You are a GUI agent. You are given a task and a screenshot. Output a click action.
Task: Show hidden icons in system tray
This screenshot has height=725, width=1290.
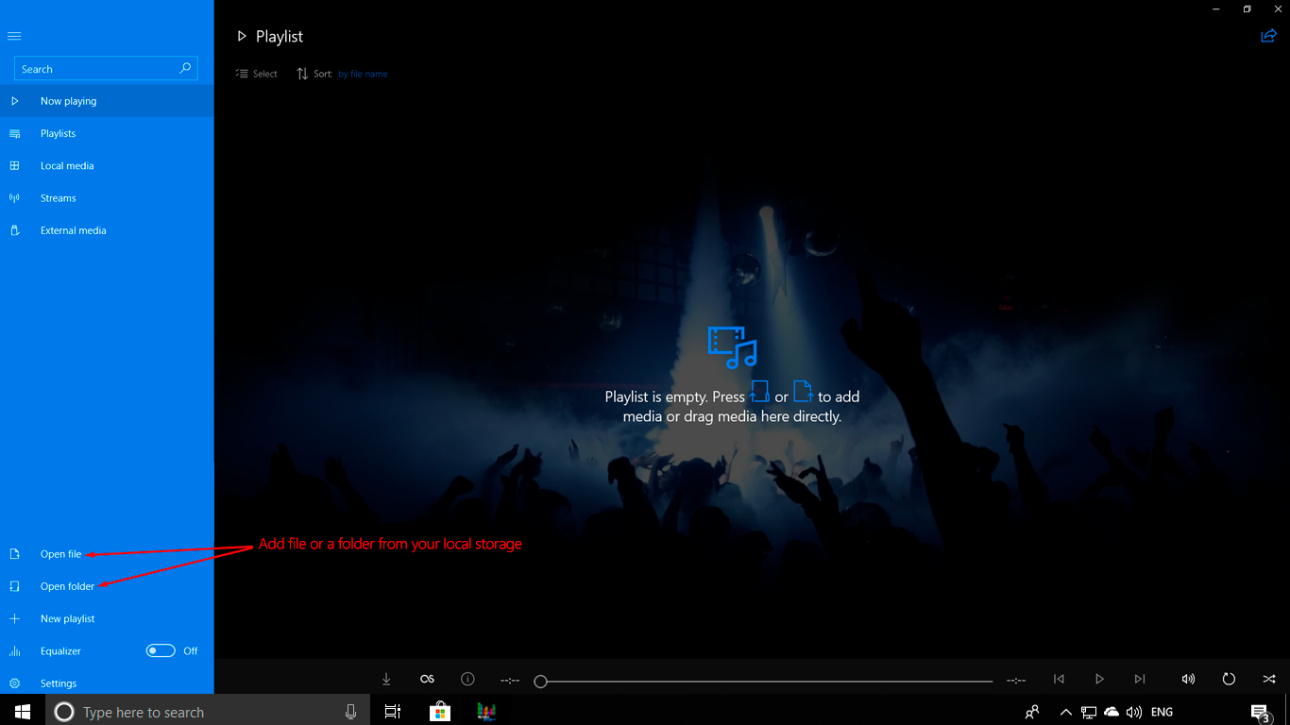(1065, 712)
